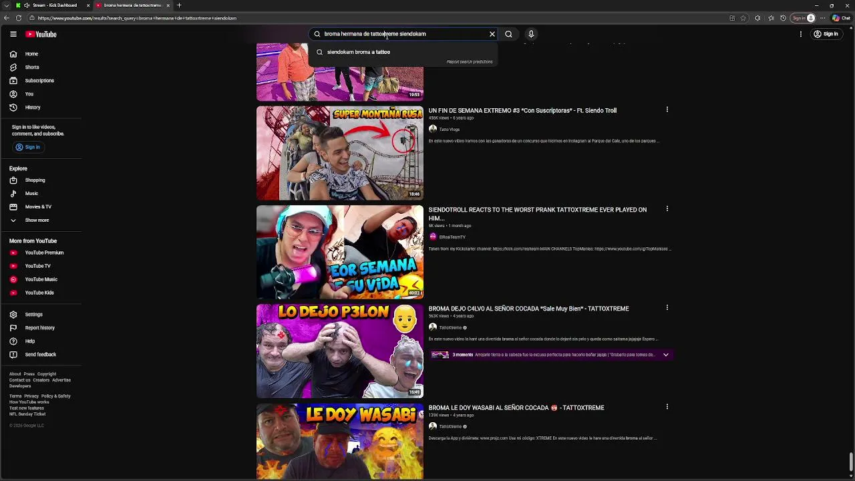The width and height of the screenshot is (855, 481).
Task: Open the browser tab search dropdown
Action: [7, 5]
